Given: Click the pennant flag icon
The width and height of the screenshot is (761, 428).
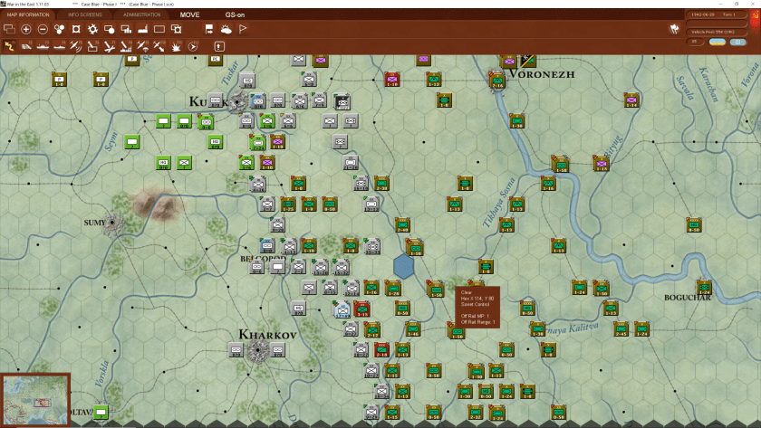Looking at the screenshot, I should tap(243, 30).
